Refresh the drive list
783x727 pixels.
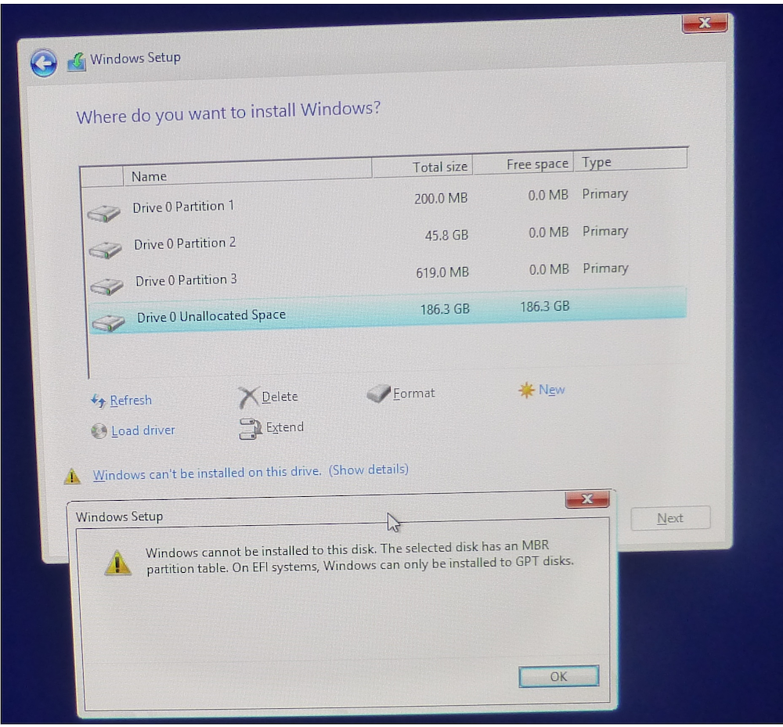(131, 400)
